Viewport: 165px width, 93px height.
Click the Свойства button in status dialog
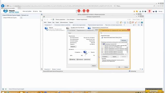(72, 59)
